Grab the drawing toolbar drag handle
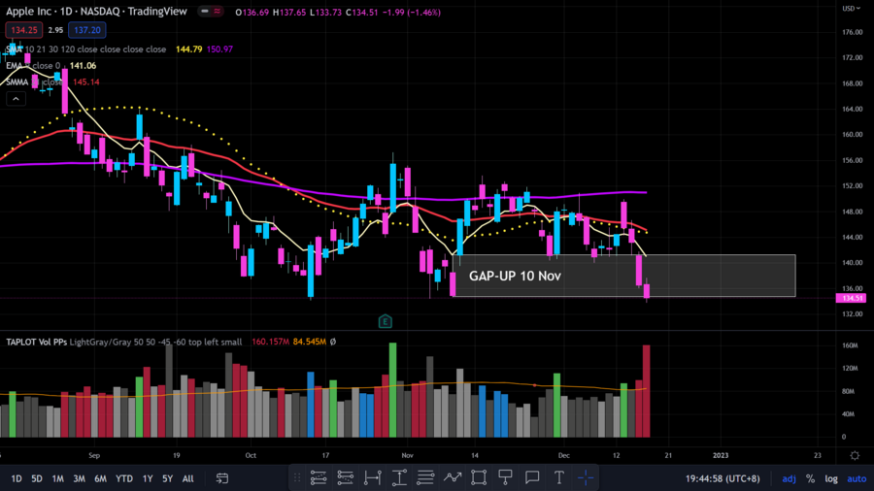The width and height of the screenshot is (874, 491). [x=296, y=477]
